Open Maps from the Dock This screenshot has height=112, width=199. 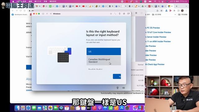(45, 108)
